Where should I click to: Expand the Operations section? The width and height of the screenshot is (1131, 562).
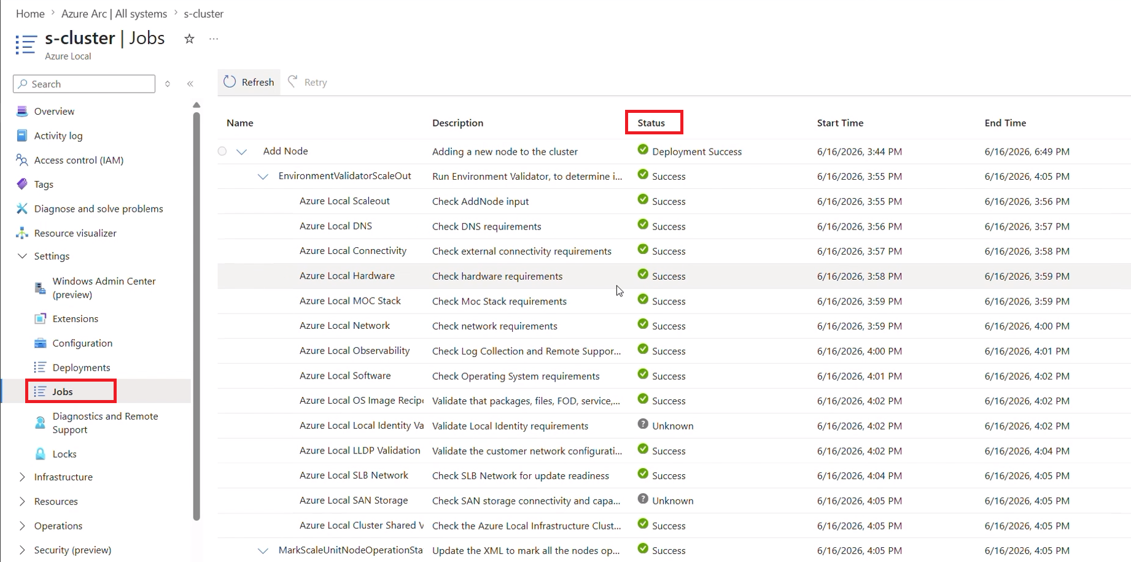[22, 526]
